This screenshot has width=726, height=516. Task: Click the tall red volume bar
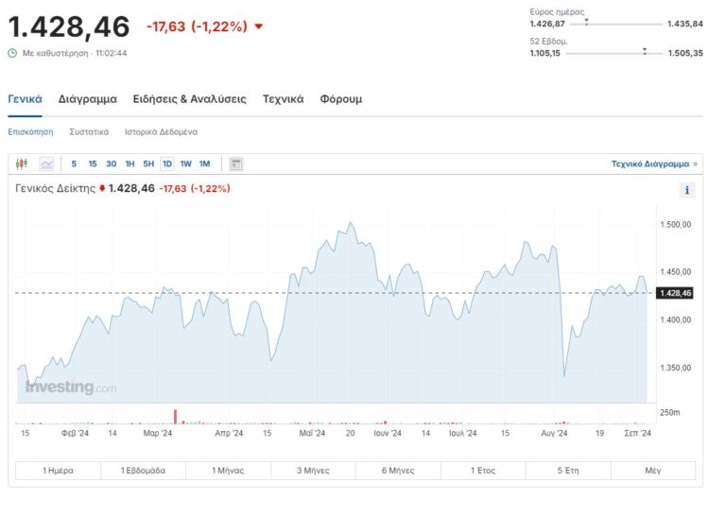[x=175, y=416]
